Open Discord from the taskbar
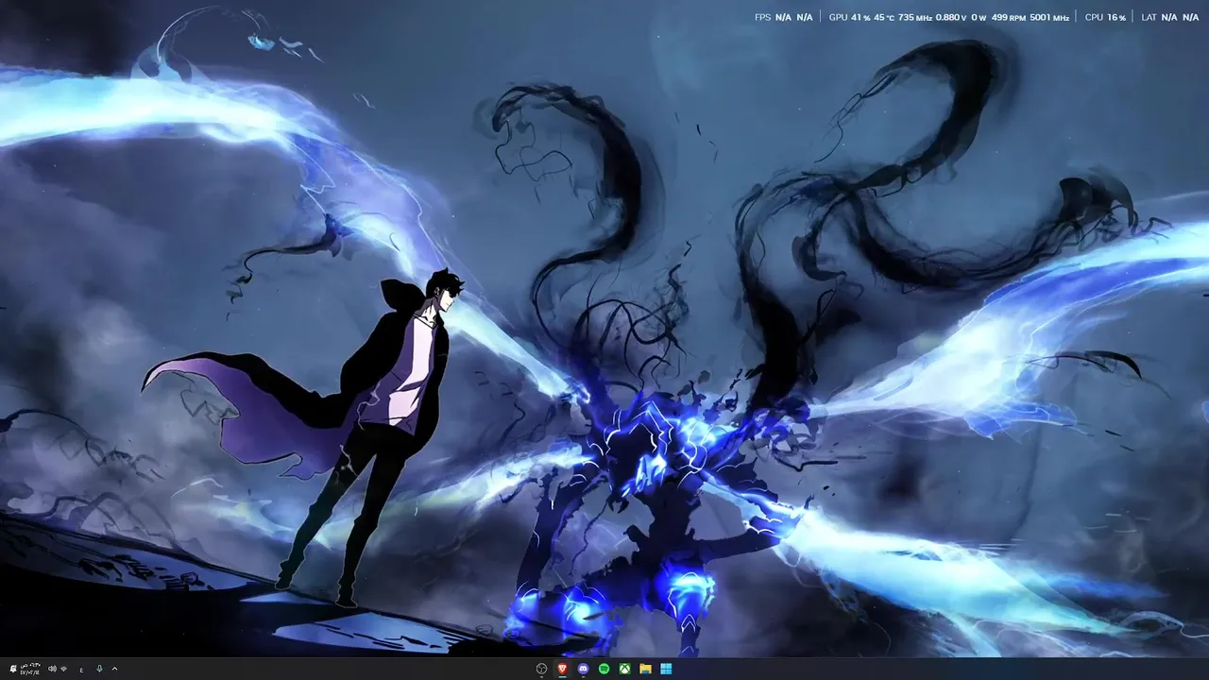Screen dimensions: 1209x680 point(584,669)
